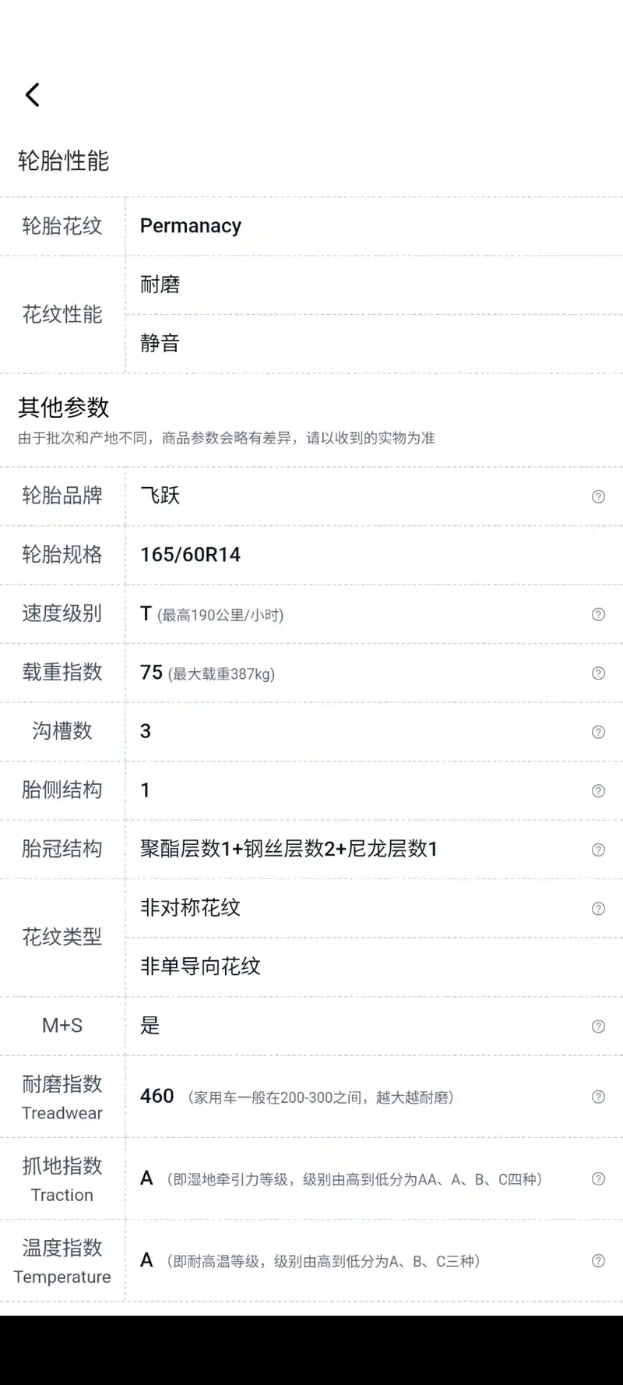Screen dimensions: 623x1385
Task: Open help icon for Treadwear 460
Action: (x=598, y=1097)
